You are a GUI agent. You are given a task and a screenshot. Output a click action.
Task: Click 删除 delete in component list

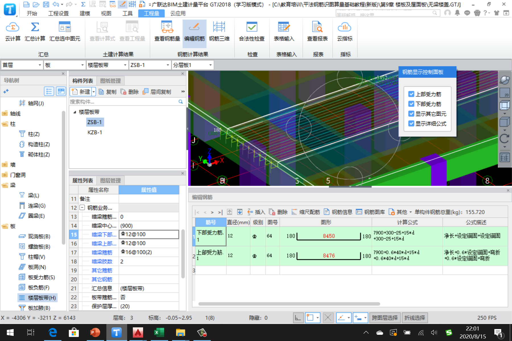129,92
